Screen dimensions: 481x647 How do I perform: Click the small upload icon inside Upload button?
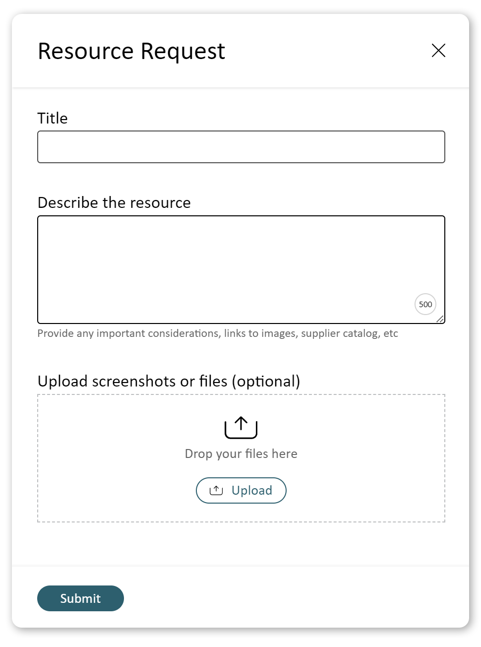216,491
